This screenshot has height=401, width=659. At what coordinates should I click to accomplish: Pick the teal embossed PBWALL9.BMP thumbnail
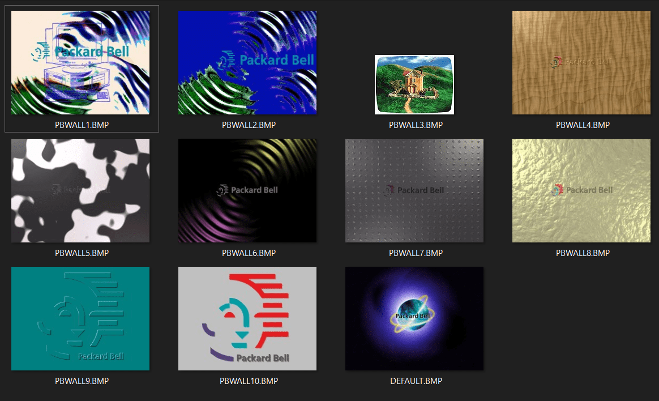pyautogui.click(x=80, y=318)
